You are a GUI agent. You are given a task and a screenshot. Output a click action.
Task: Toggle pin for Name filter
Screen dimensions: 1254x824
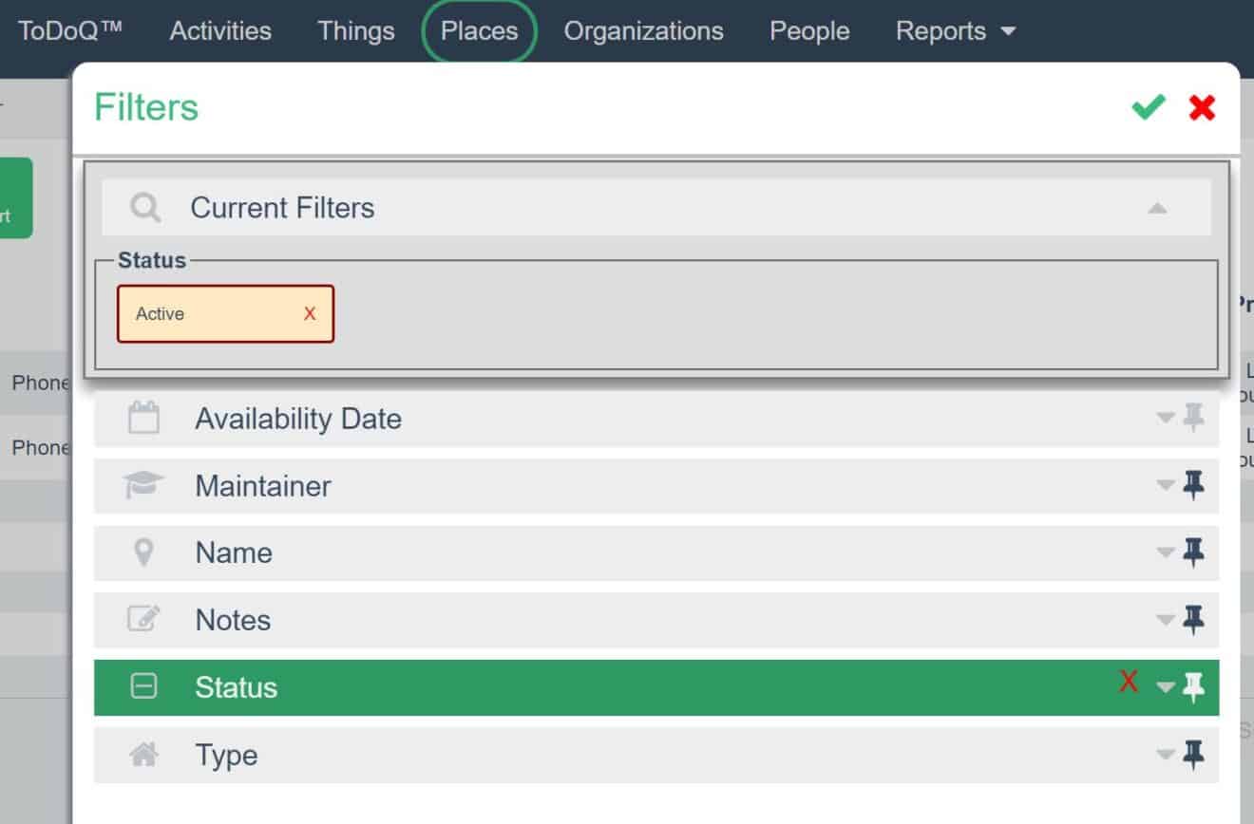(x=1194, y=552)
